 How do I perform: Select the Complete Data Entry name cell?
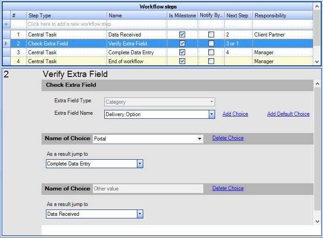137,52
